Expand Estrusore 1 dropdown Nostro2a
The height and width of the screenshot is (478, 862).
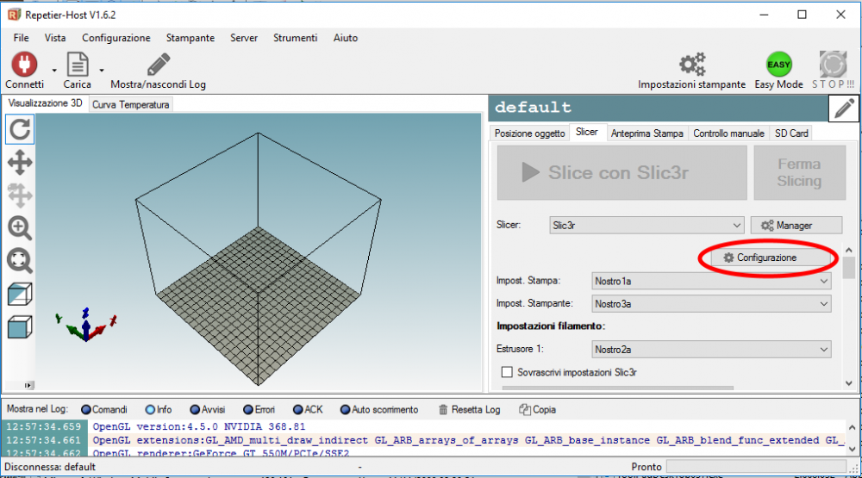tap(711, 350)
